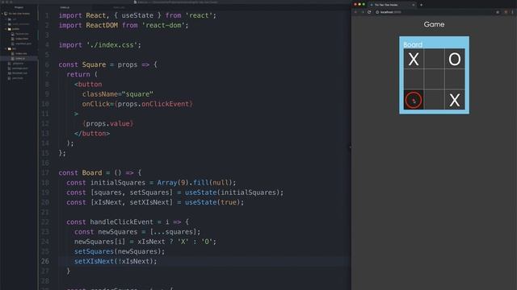This screenshot has height=290, width=517.
Task: Click the bottom-middle empty board square
Action: coord(434,100)
